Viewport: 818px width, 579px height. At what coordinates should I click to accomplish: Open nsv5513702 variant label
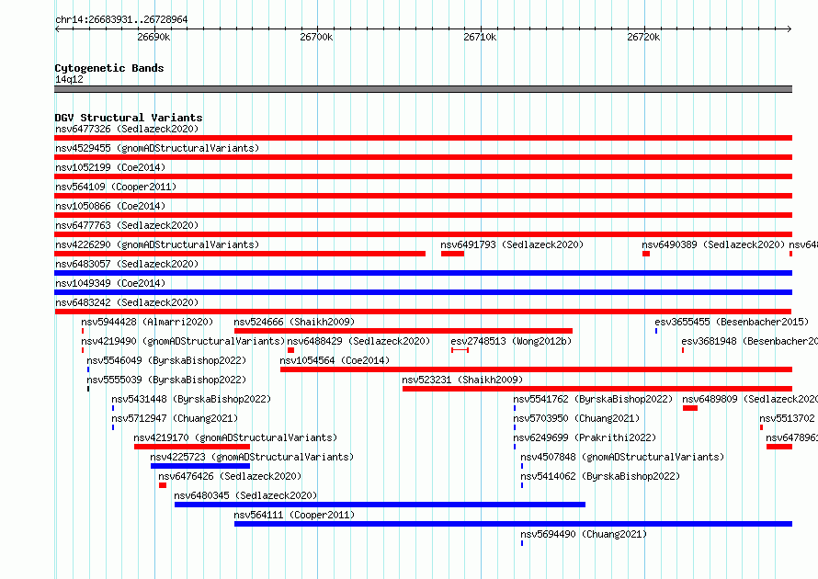pyautogui.click(x=787, y=418)
